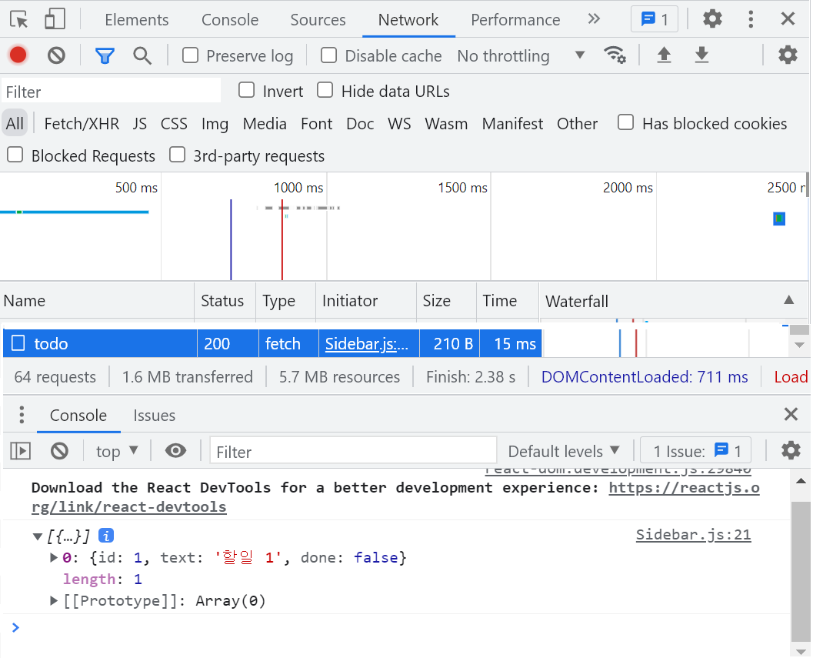Import HAR file with upload arrow
Screen dimensions: 813x658
click(664, 55)
